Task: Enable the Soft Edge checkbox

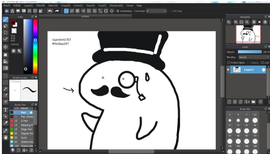Action: click(170, 11)
